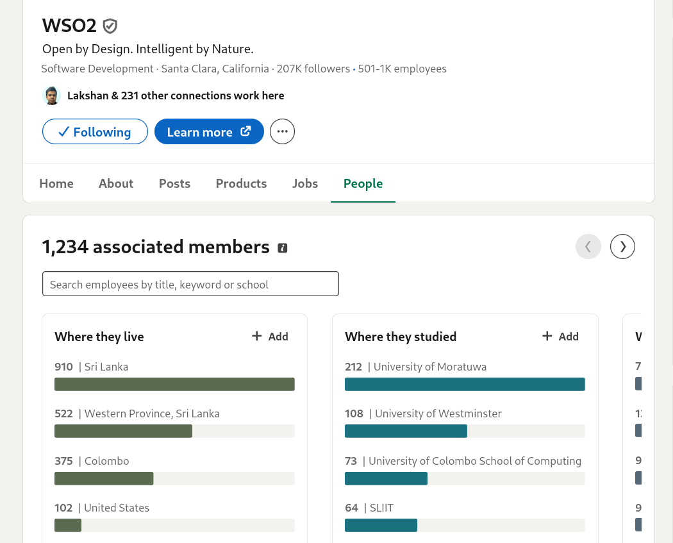Click the 64 | SLIIT label
Screen dimensions: 673x543
click(x=369, y=508)
